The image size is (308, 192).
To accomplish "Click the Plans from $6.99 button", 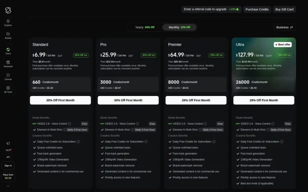I will click(8, 176).
